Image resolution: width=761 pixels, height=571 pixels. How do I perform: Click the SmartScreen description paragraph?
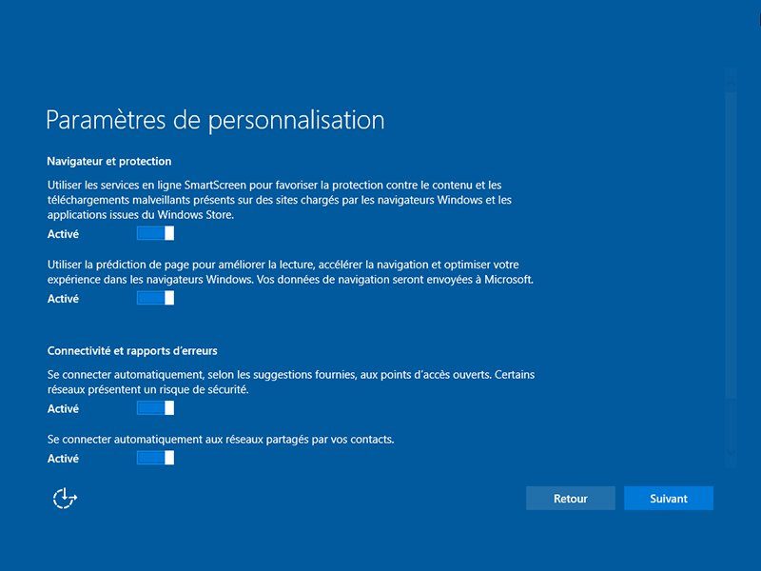point(280,200)
